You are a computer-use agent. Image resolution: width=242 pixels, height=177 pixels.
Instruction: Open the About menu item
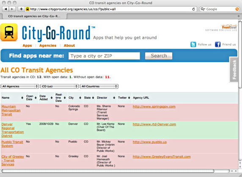click(69, 46)
